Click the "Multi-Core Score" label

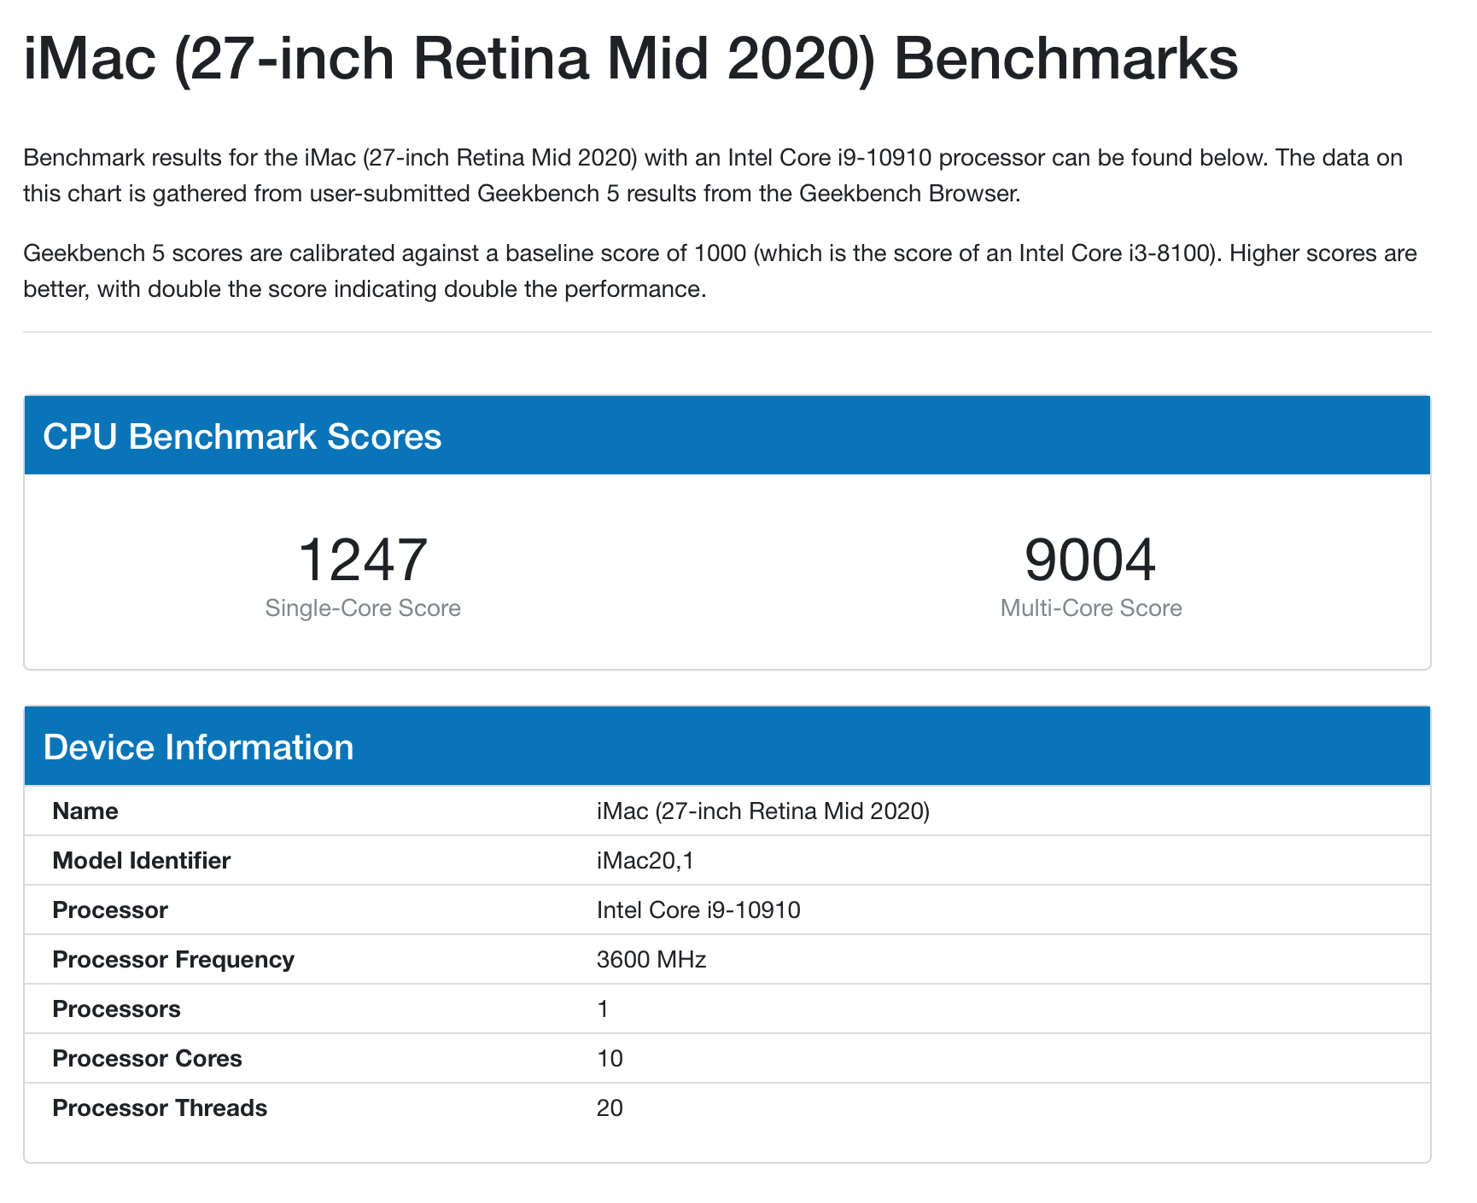1091,608
